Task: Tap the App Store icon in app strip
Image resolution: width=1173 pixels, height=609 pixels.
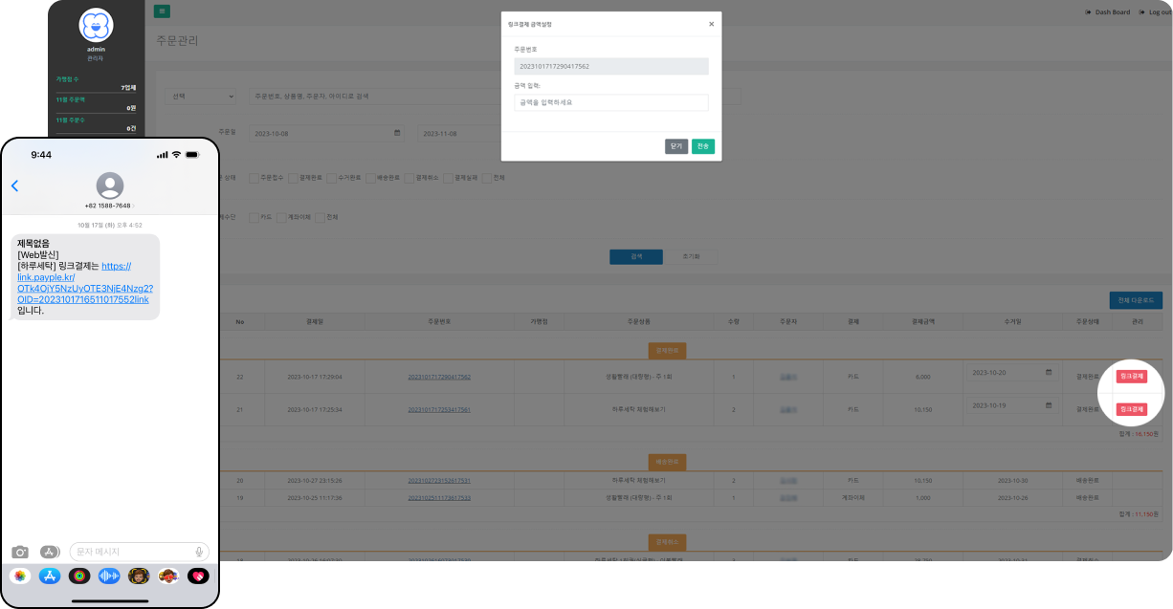Action: [x=50, y=576]
